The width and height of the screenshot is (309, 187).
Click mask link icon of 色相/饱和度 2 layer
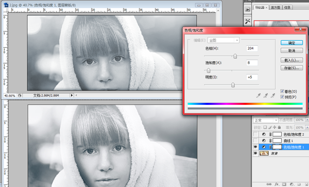[270, 134]
